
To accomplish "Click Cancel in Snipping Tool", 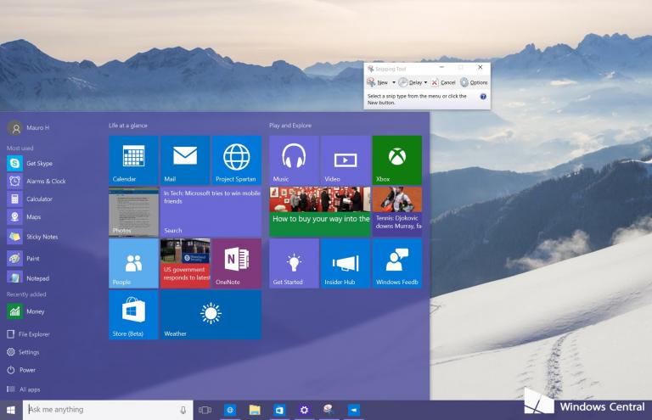I will pos(443,82).
